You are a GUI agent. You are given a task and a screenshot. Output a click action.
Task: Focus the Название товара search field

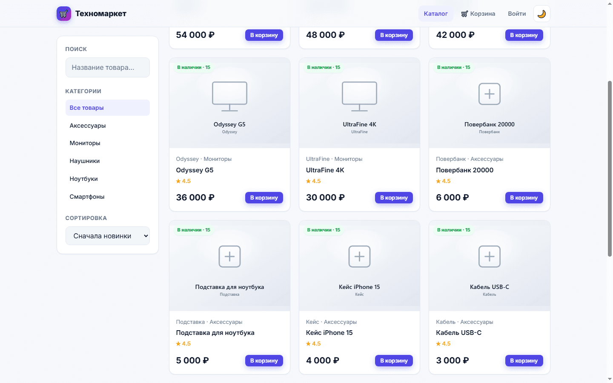click(x=108, y=68)
